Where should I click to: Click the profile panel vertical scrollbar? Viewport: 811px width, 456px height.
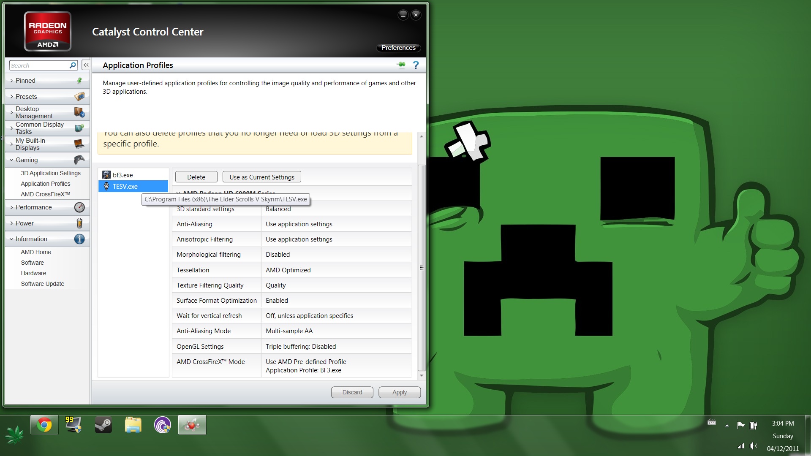(421, 268)
